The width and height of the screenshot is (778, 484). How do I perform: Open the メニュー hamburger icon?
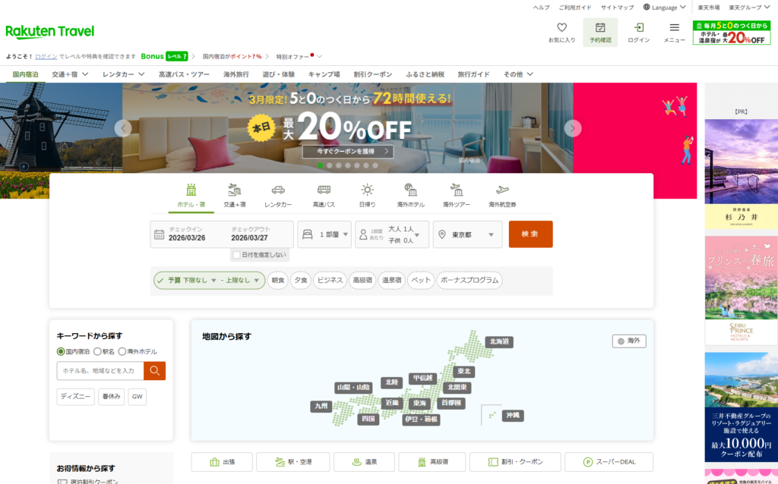[x=674, y=28]
